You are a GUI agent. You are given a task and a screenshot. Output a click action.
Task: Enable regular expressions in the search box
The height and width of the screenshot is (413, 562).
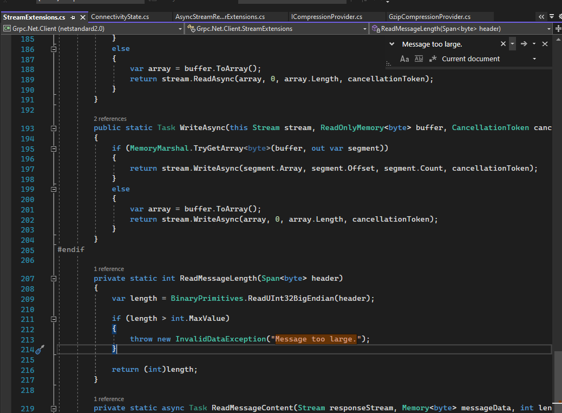point(433,59)
